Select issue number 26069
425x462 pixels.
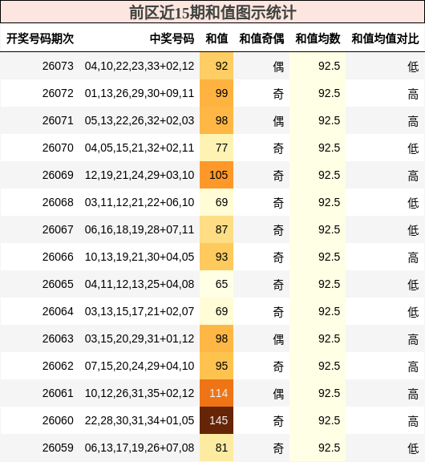click(x=58, y=175)
